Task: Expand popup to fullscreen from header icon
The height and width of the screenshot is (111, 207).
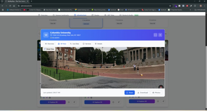Action: (155, 35)
